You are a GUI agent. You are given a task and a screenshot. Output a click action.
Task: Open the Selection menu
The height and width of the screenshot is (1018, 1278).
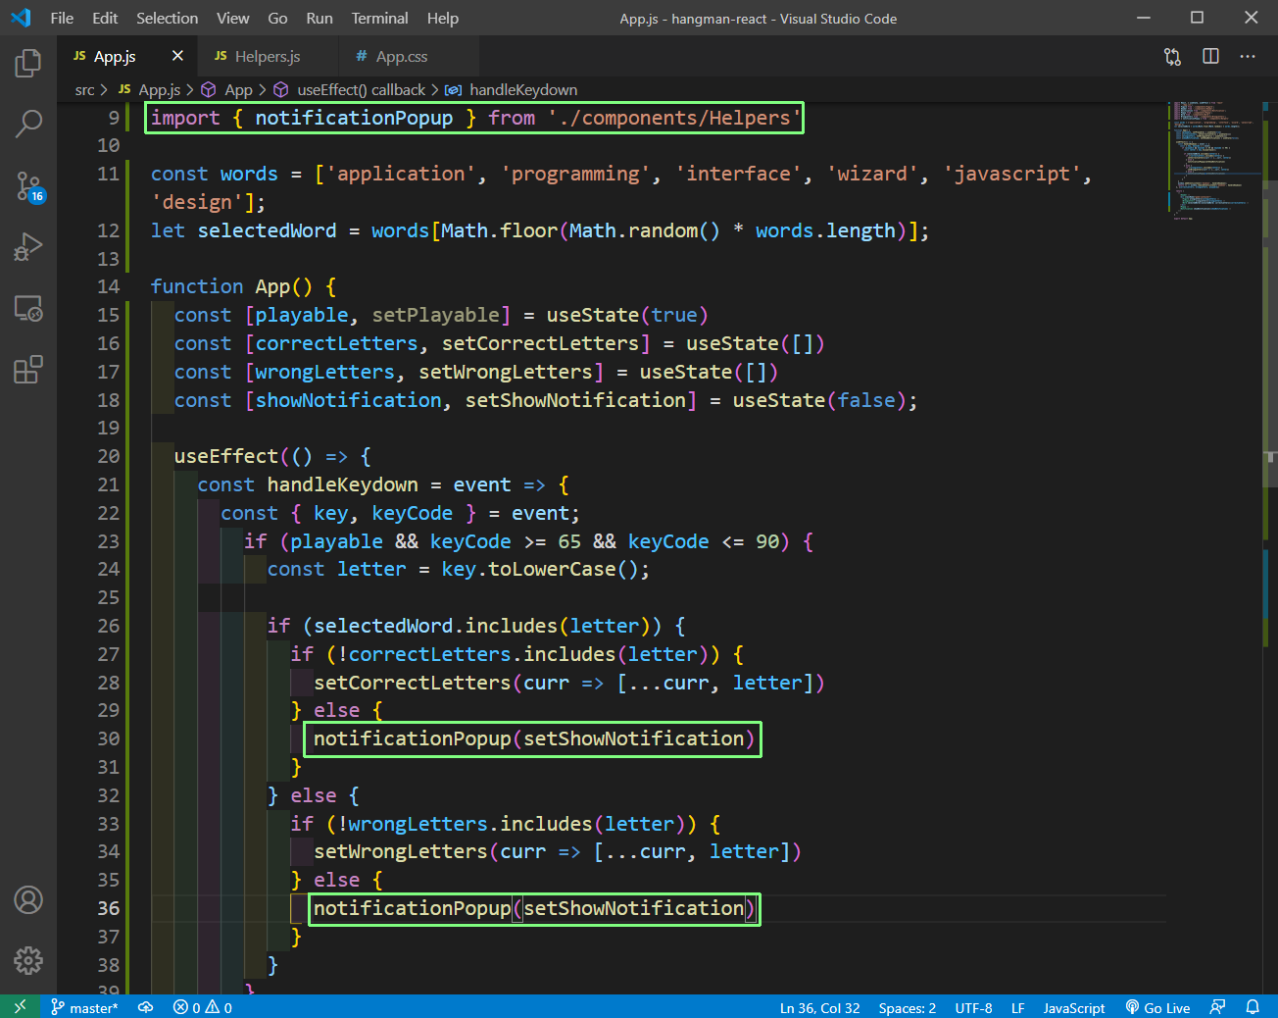click(167, 18)
